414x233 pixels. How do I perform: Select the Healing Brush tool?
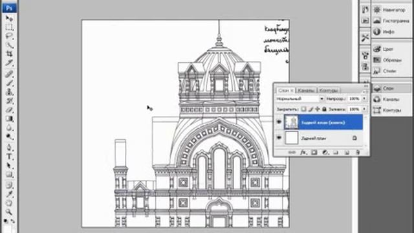pyautogui.click(x=10, y=74)
